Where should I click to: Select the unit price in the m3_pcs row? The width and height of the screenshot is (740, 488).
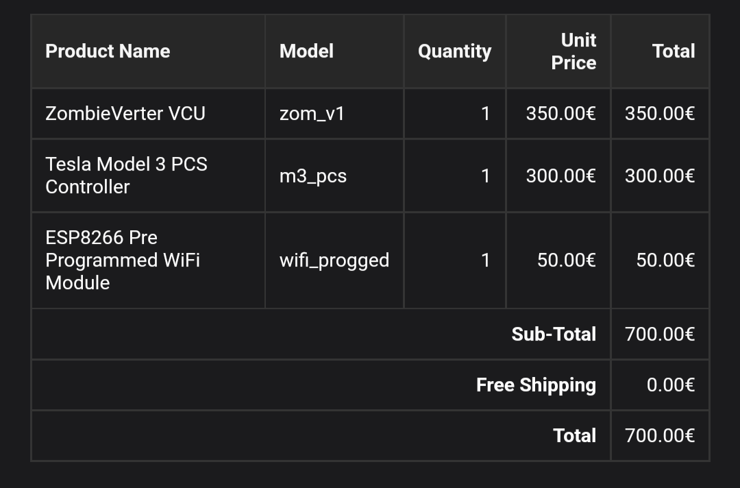coord(560,176)
